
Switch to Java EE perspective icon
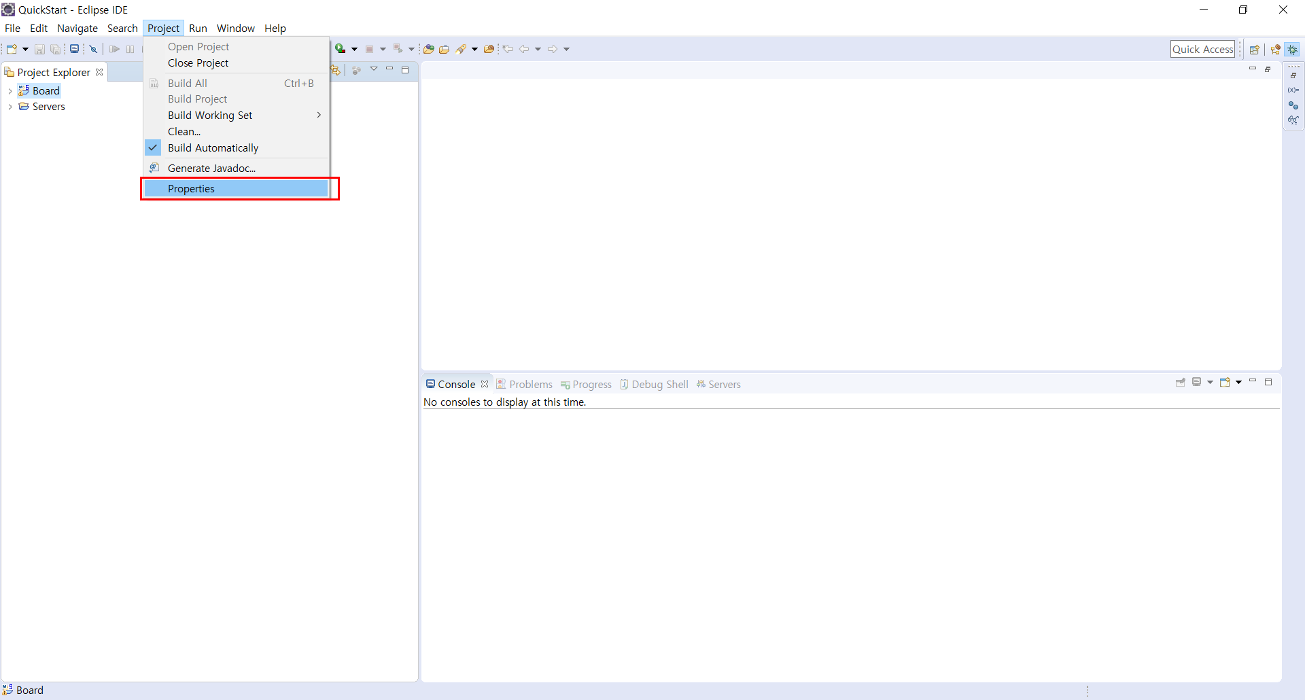[x=1276, y=50]
